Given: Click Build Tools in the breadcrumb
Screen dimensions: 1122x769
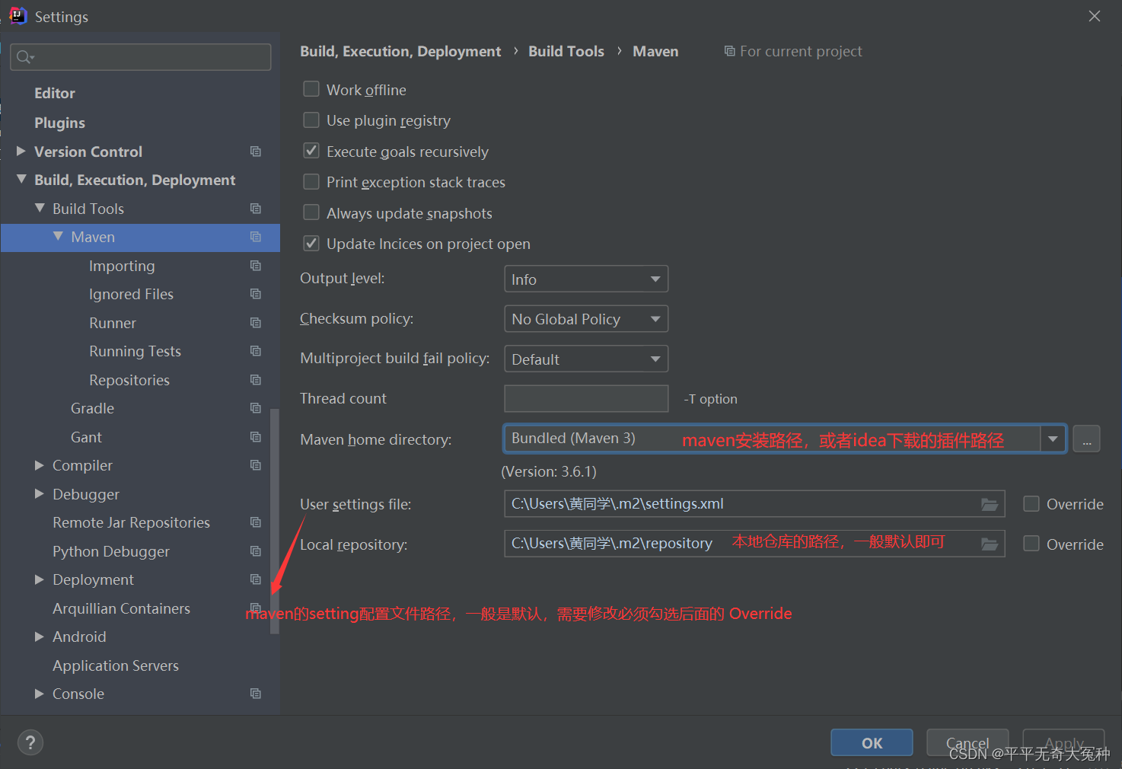Looking at the screenshot, I should [x=566, y=51].
